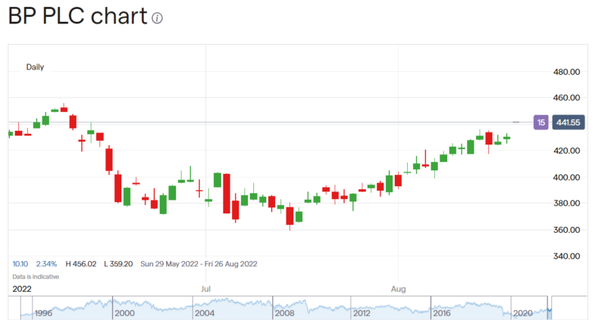The height and width of the screenshot is (320, 601).
Task: Click the Sun 29 May 2022 - Fri 26 Aug 2022 date range
Action: point(199,264)
